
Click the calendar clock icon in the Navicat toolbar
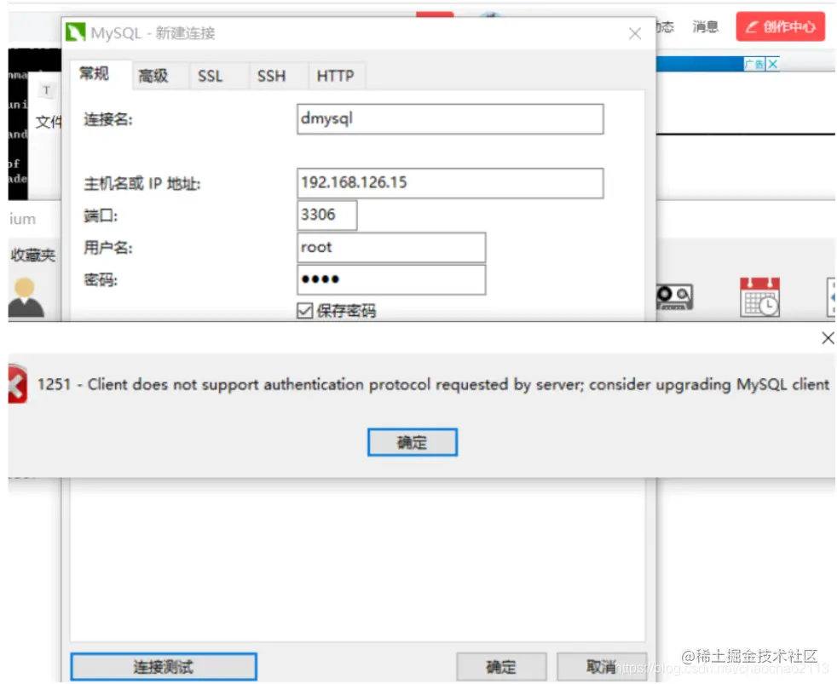[759, 297]
